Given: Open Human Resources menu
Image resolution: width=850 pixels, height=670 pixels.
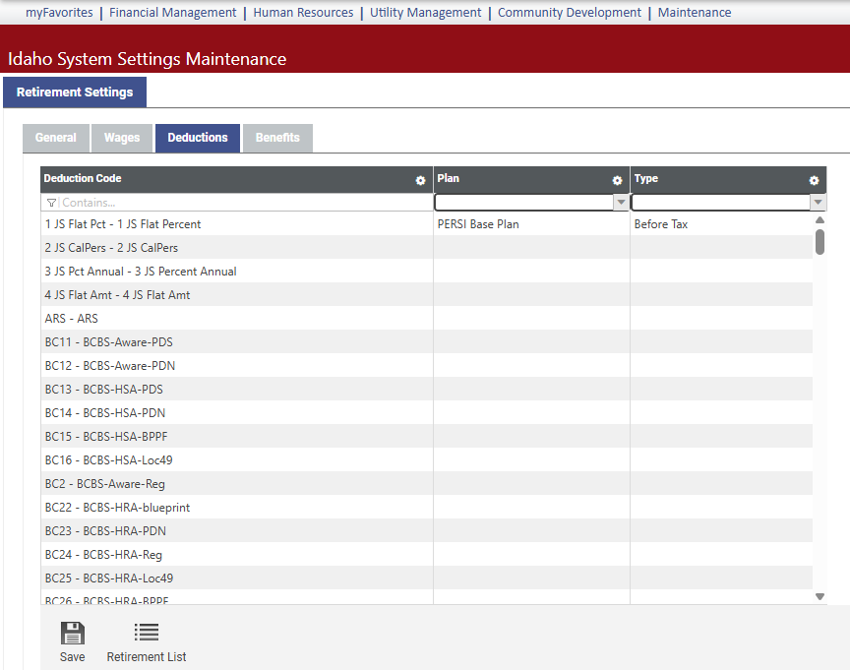Looking at the screenshot, I should pyautogui.click(x=303, y=13).
